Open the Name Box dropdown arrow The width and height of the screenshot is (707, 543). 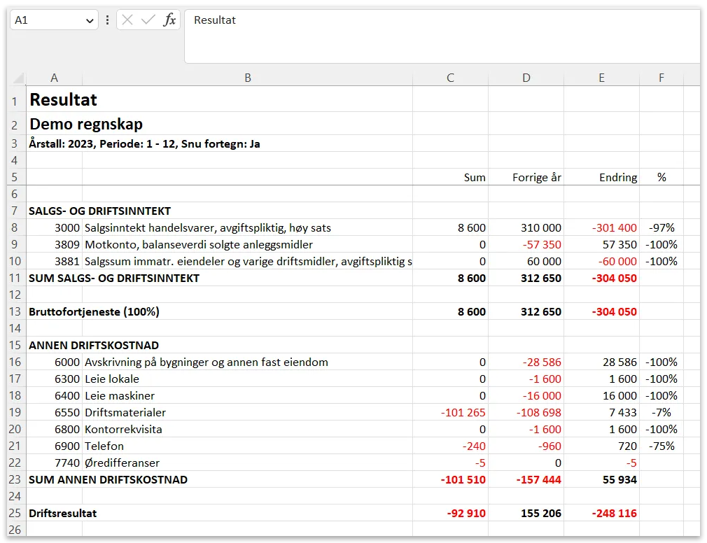pyautogui.click(x=90, y=21)
